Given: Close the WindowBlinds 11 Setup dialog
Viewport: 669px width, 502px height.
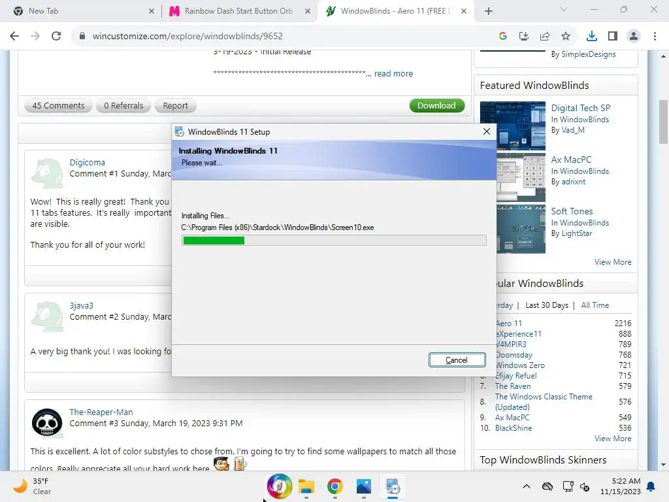Looking at the screenshot, I should (486, 131).
